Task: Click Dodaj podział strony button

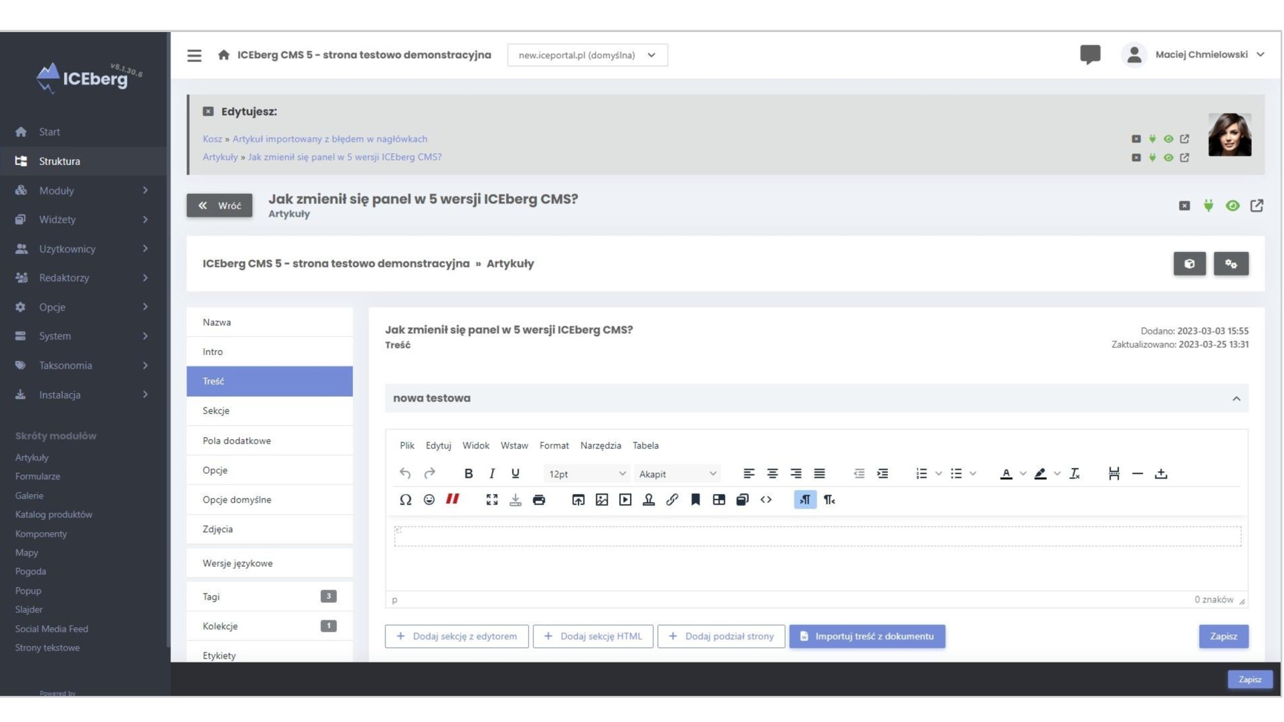Action: 722,636
